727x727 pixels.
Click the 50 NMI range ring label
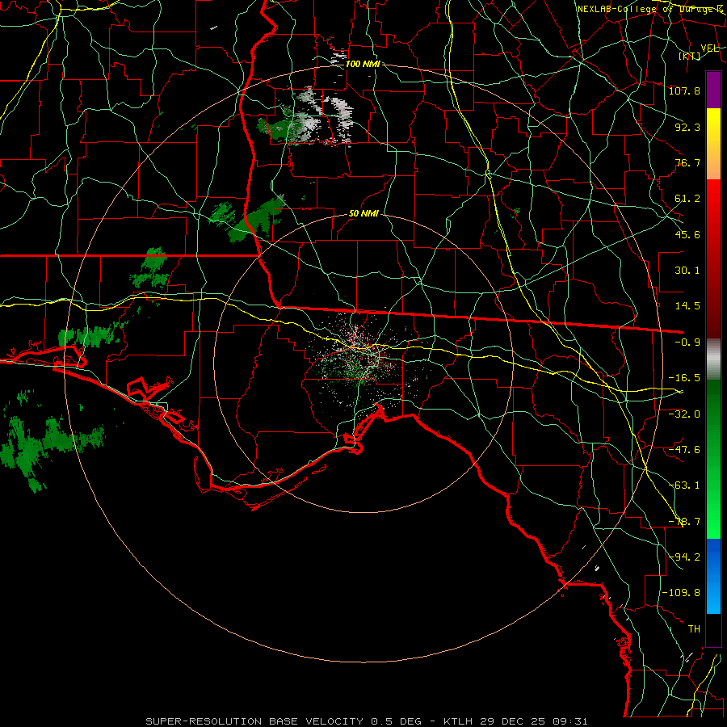(364, 214)
